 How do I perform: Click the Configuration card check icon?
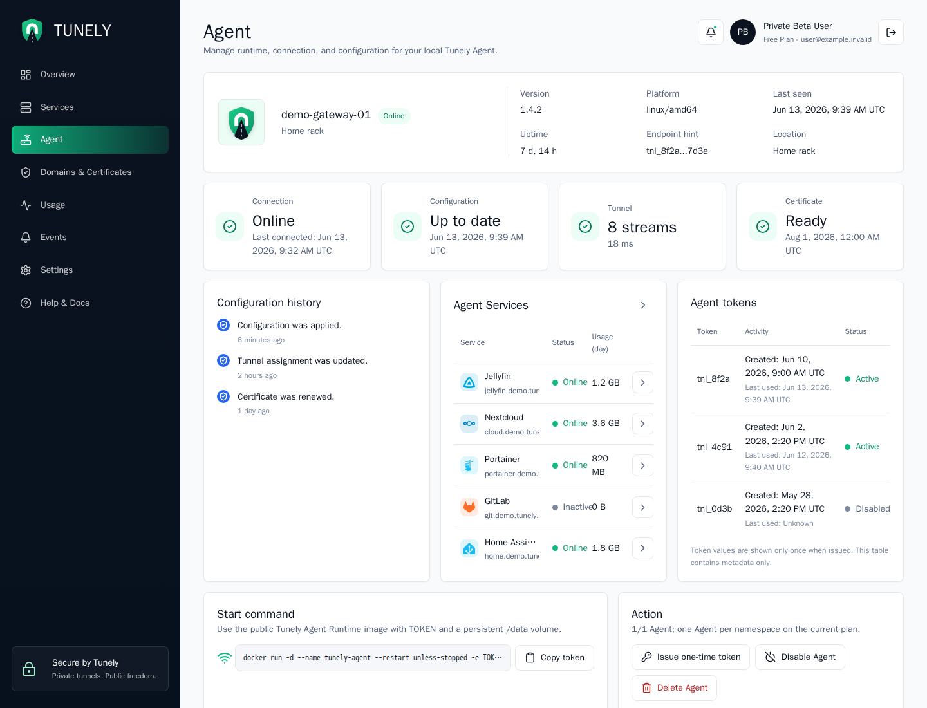click(x=407, y=227)
